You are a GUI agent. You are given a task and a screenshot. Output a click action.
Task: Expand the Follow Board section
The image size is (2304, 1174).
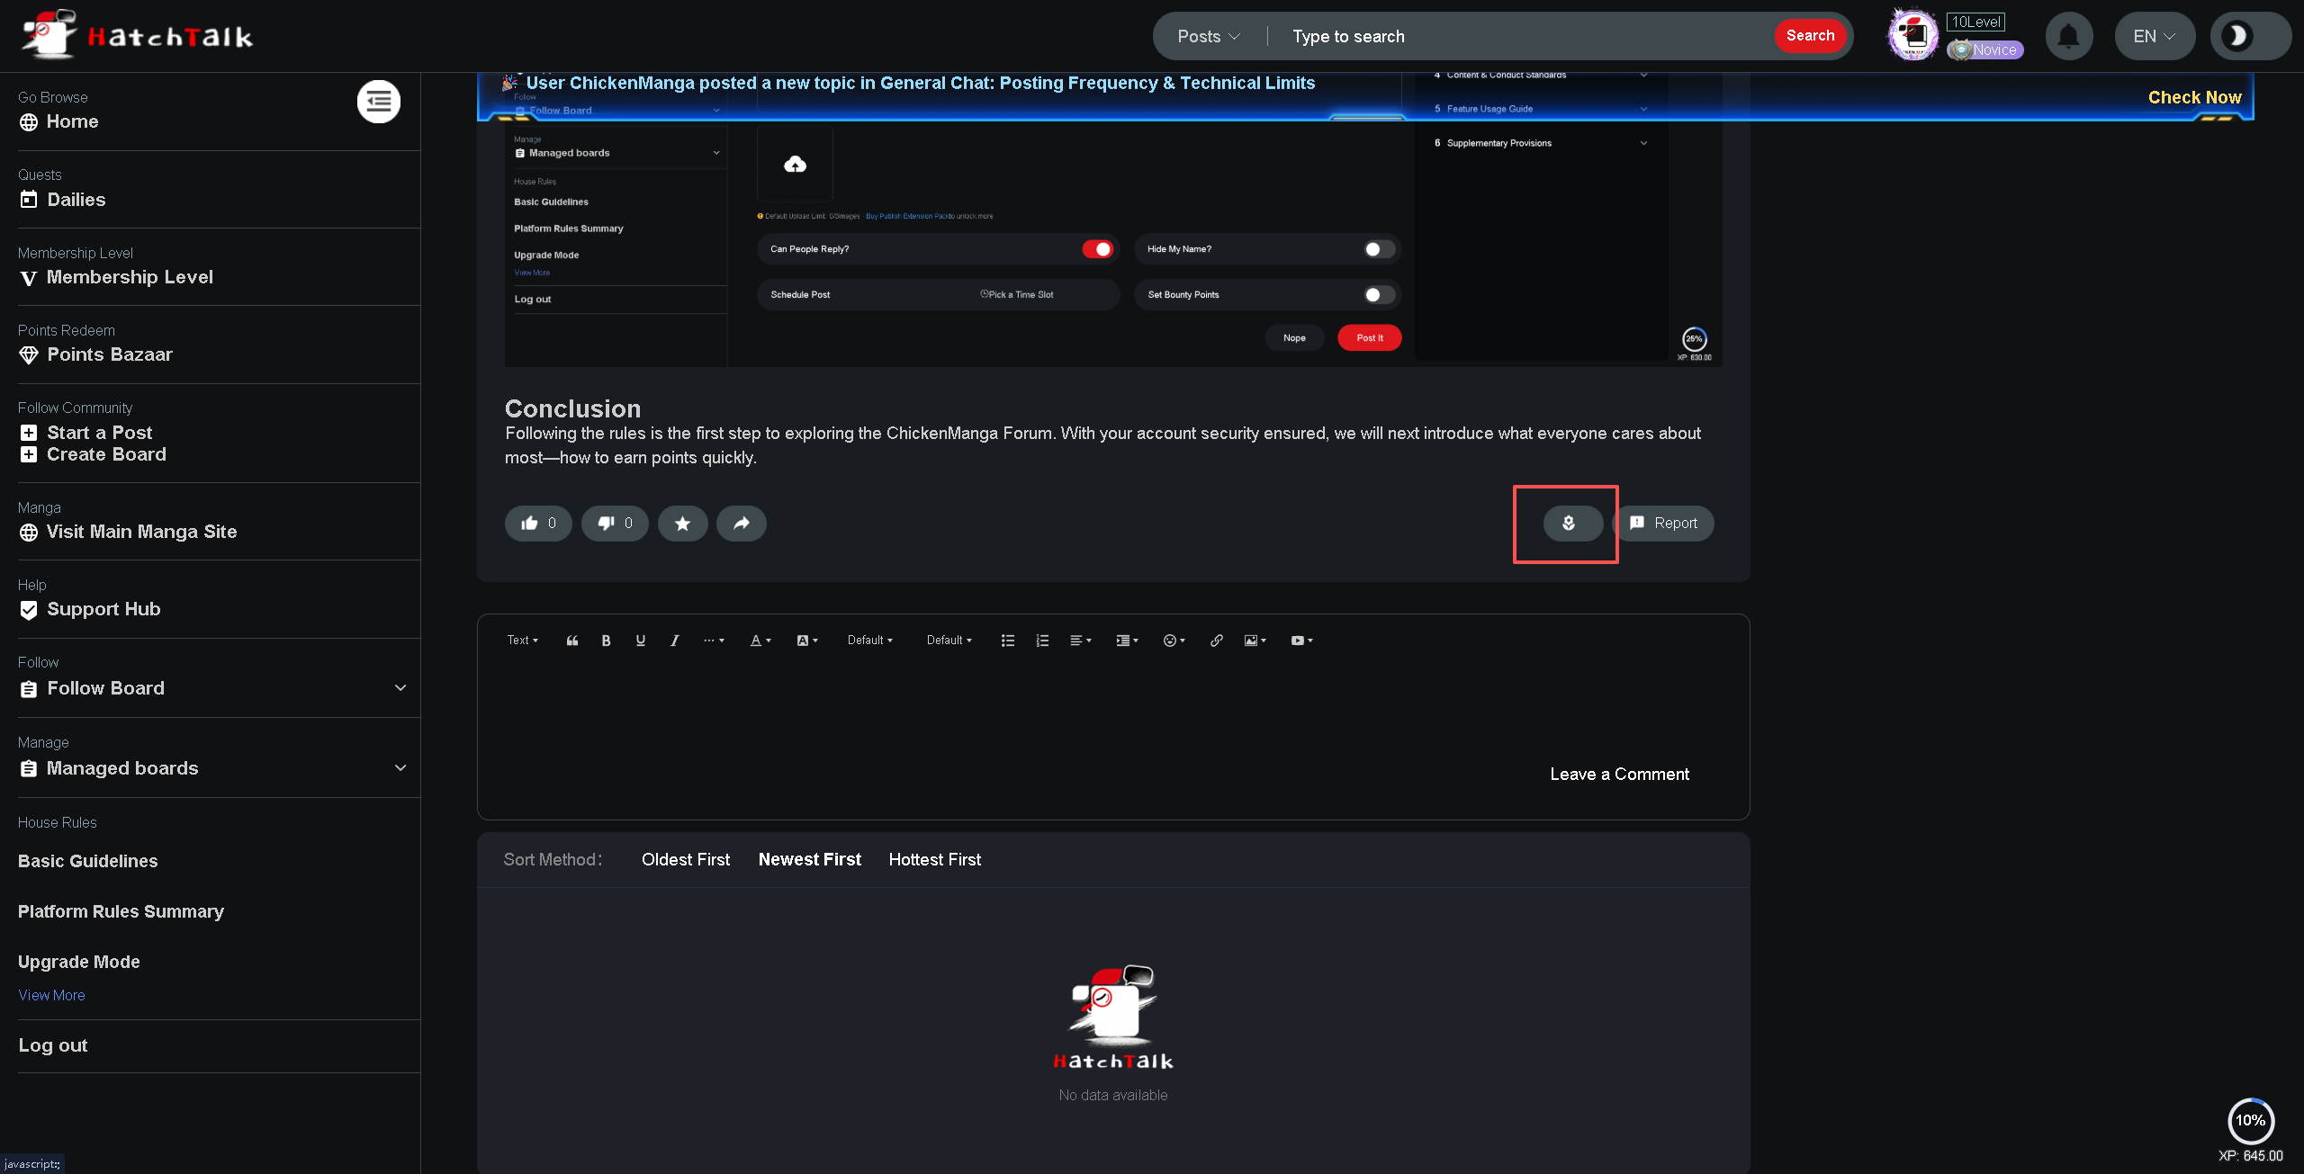[400, 688]
